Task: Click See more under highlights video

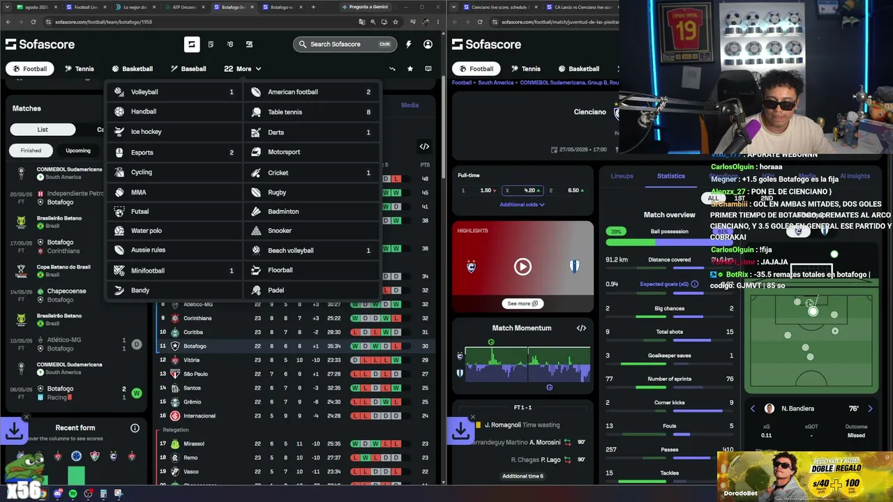Action: [x=523, y=303]
